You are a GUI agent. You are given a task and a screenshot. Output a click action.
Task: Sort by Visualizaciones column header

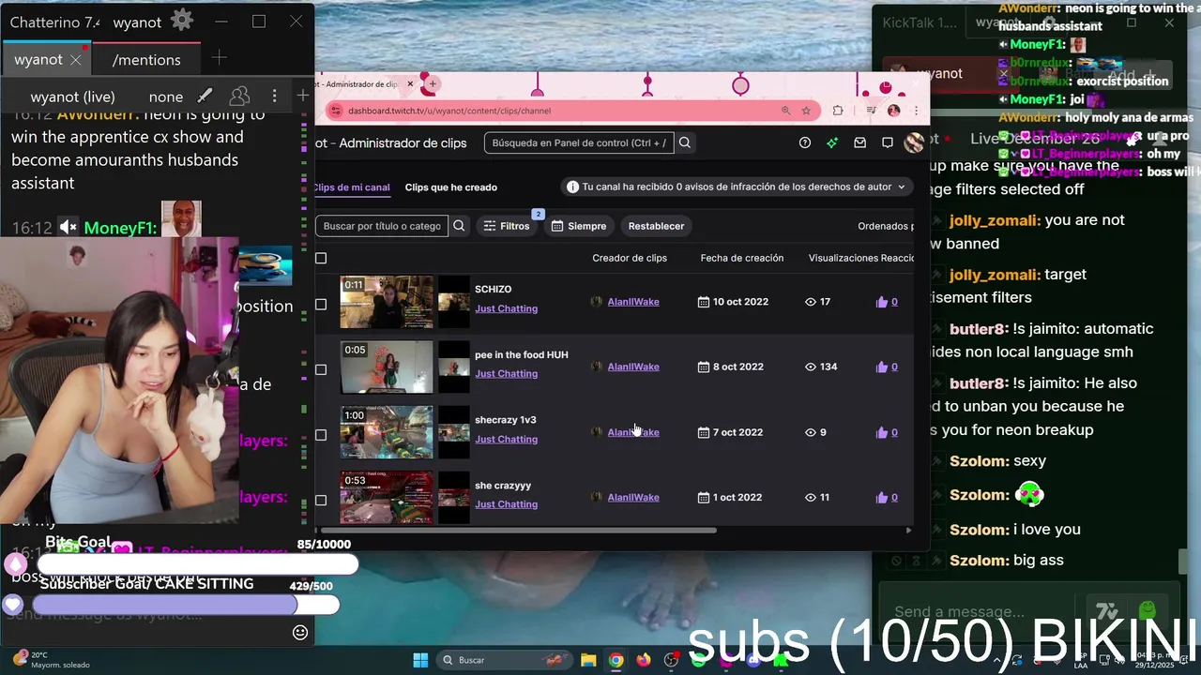tap(844, 258)
